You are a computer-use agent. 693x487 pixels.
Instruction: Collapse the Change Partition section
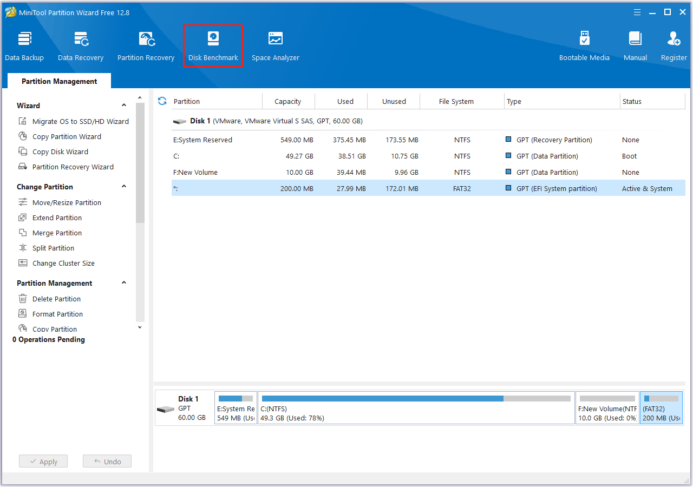124,187
